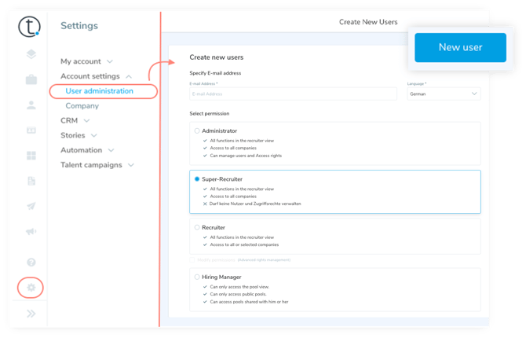Expand sidebar with double chevron icon
This screenshot has height=338, width=526.
click(x=31, y=313)
